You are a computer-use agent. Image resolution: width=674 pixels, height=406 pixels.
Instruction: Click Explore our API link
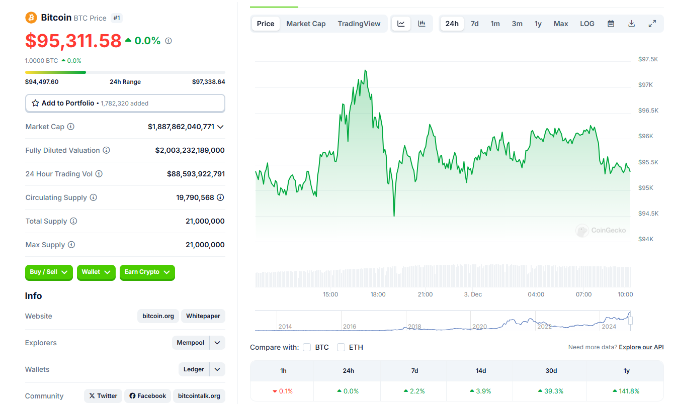[641, 347]
